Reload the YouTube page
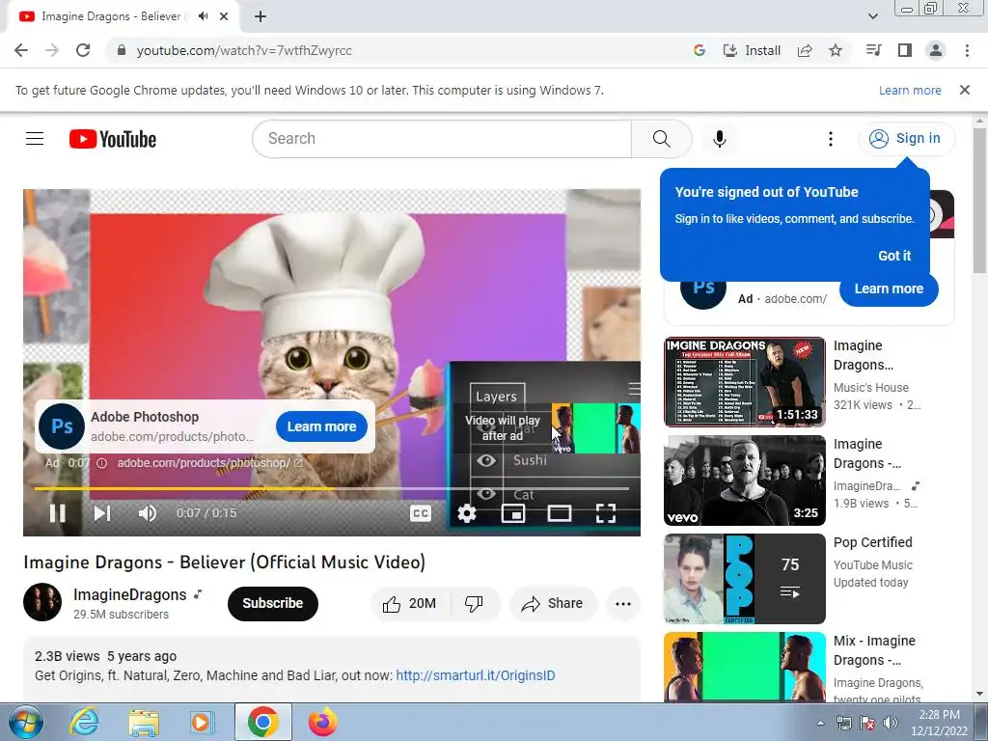Viewport: 988px width, 741px height. tap(83, 50)
